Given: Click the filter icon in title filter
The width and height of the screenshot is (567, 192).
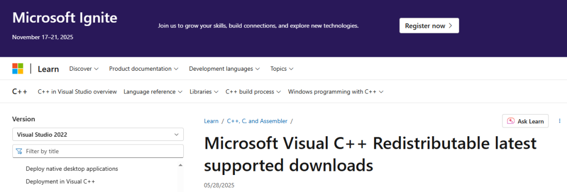Looking at the screenshot, I should (19, 151).
